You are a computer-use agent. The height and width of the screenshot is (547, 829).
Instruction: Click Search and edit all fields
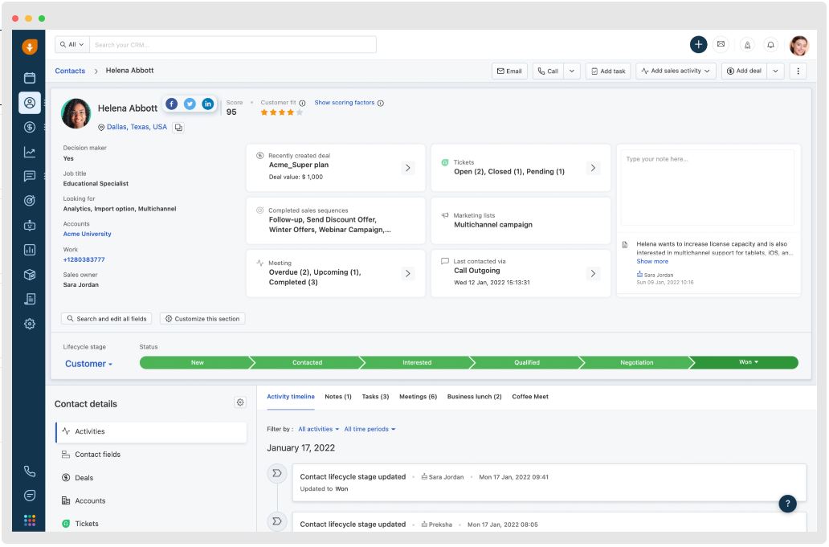pos(107,319)
